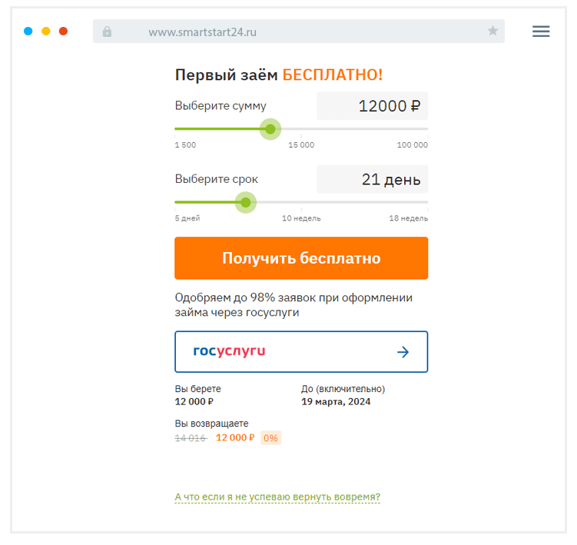Click the 0% discount badge
Image resolution: width=577 pixels, height=545 pixels.
tap(270, 438)
